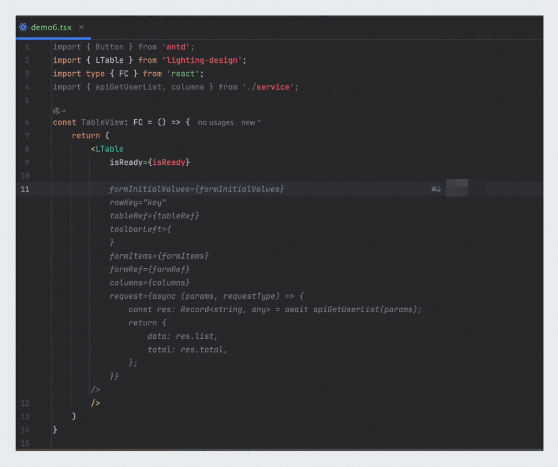Click the closing /> on line 12
This screenshot has height=467, width=558.
point(95,403)
